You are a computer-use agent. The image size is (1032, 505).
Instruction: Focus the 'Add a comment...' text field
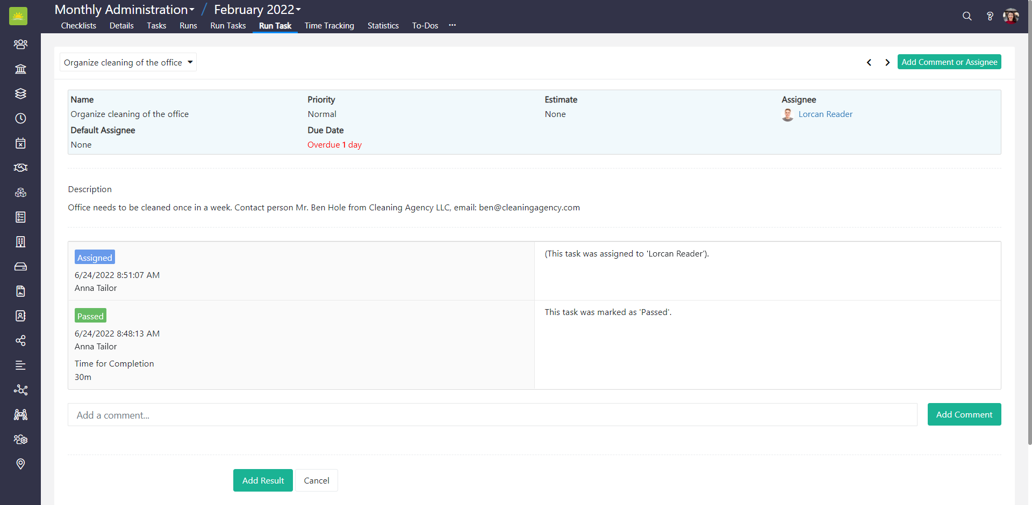coord(492,415)
